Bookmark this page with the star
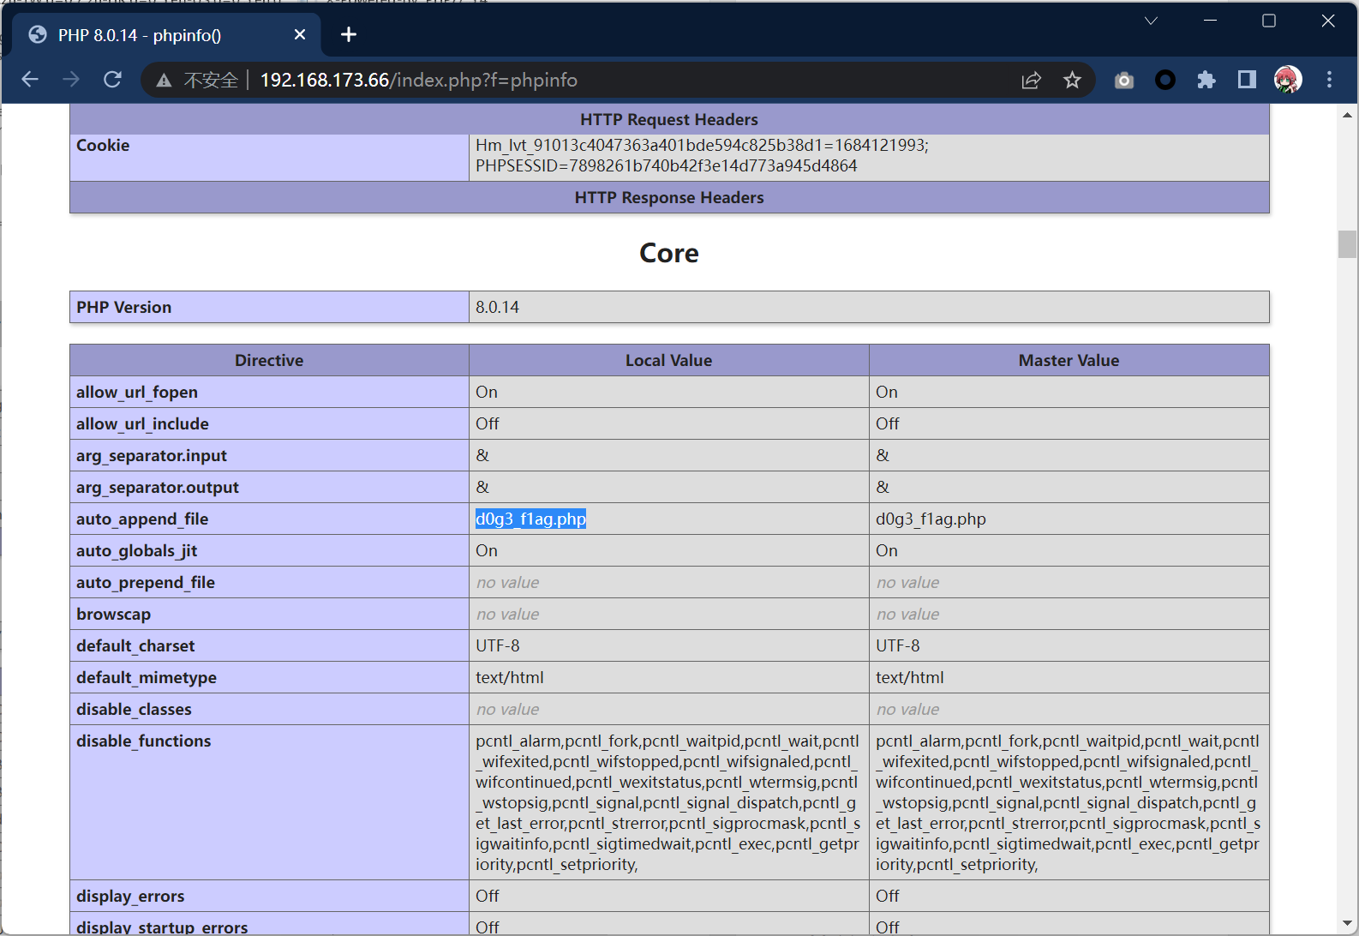The image size is (1359, 936). (x=1072, y=80)
